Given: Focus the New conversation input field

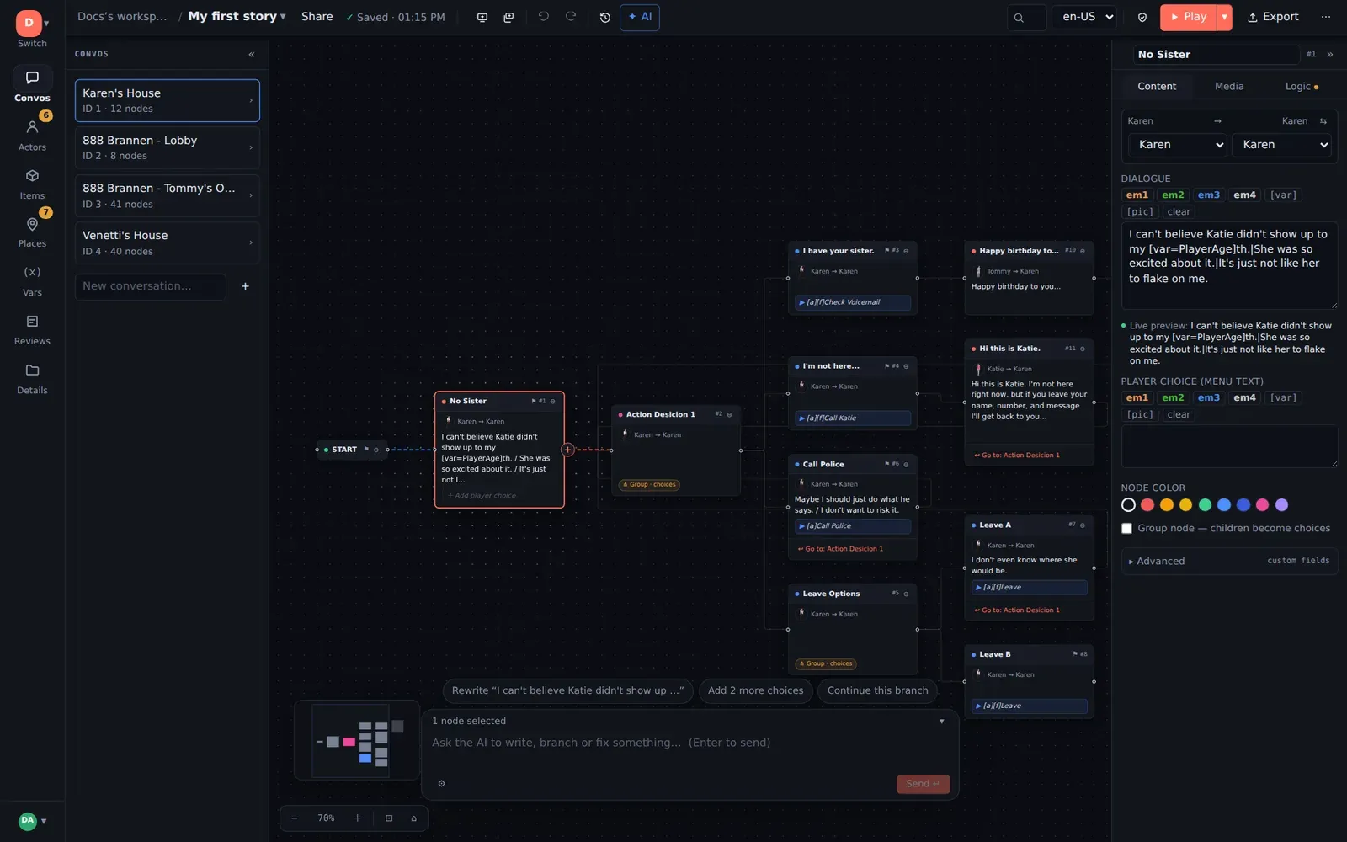Looking at the screenshot, I should pos(150,286).
